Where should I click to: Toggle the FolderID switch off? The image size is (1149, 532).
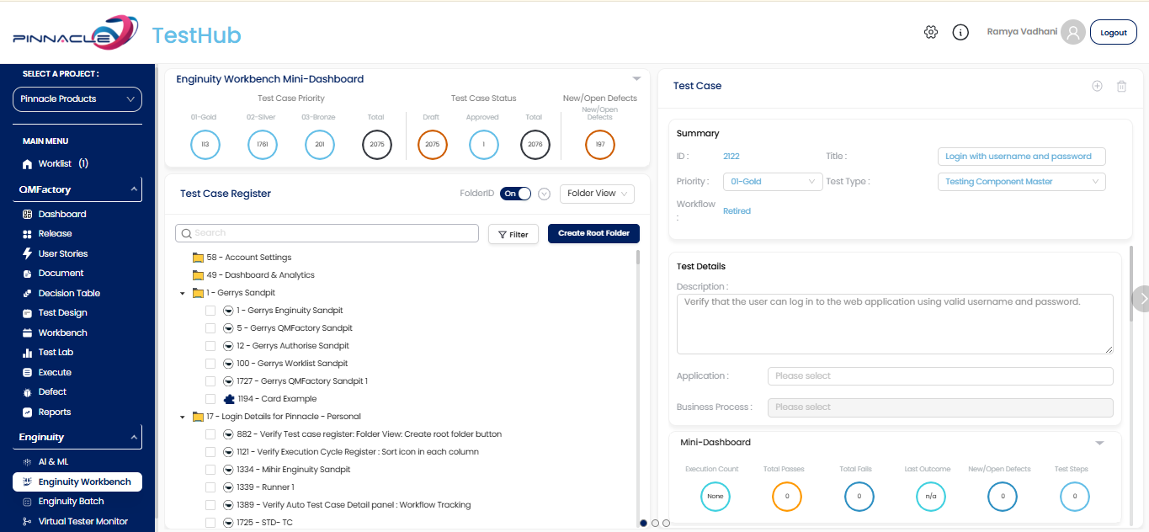[516, 194]
